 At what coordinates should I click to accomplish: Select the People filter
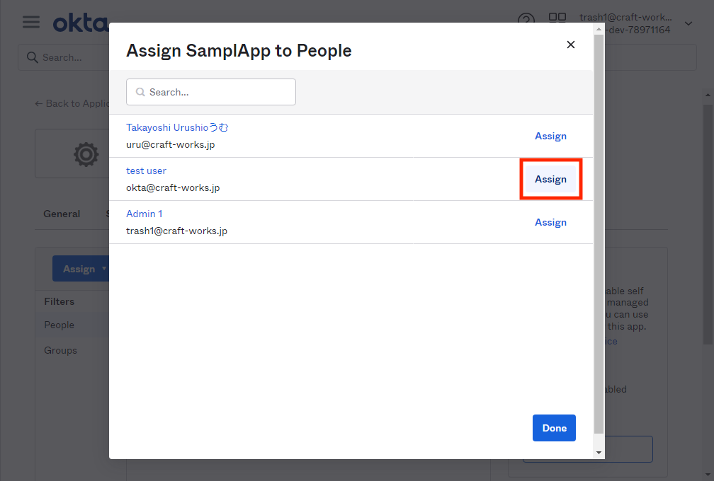pos(59,325)
